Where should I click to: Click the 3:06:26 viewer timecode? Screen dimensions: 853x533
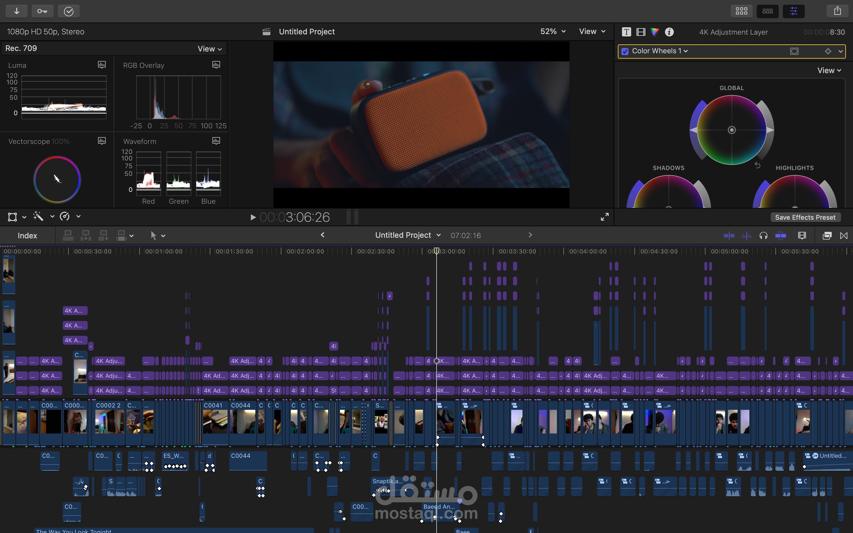tap(295, 217)
